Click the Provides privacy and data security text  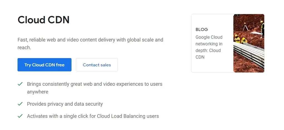click(x=65, y=104)
